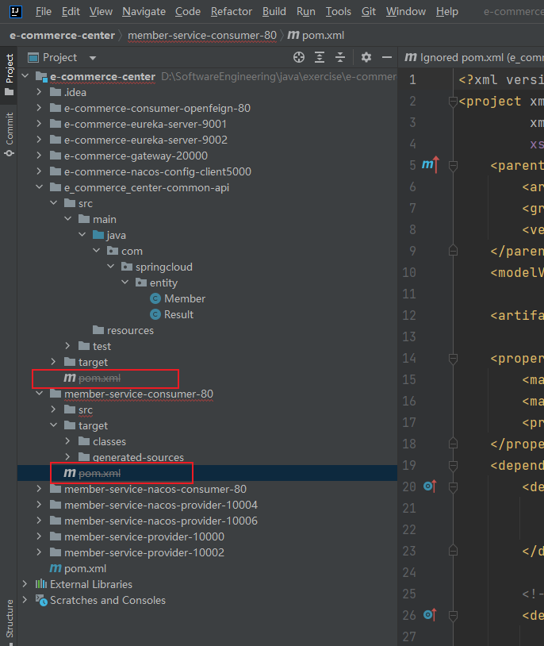Expand e-commerce-consumer-openfeign-80 module

point(39,107)
